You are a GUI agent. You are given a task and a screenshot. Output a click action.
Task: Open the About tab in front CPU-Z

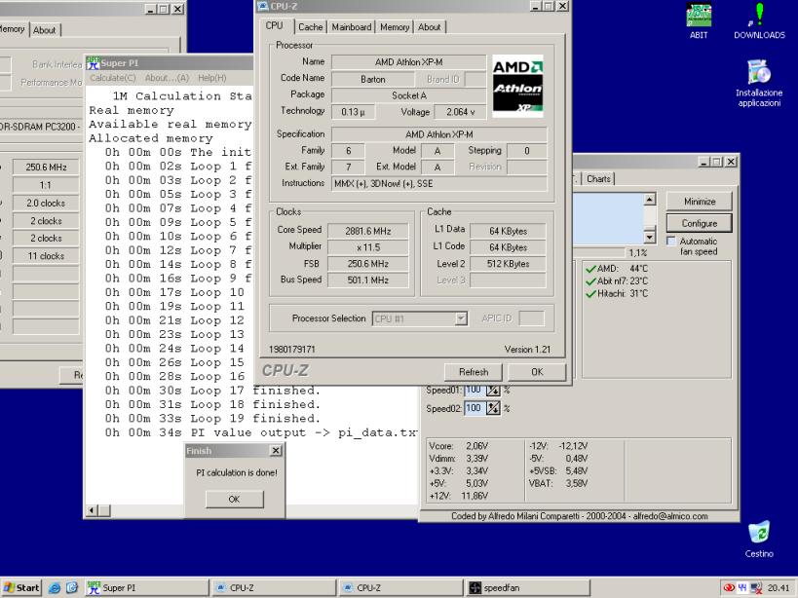[429, 27]
